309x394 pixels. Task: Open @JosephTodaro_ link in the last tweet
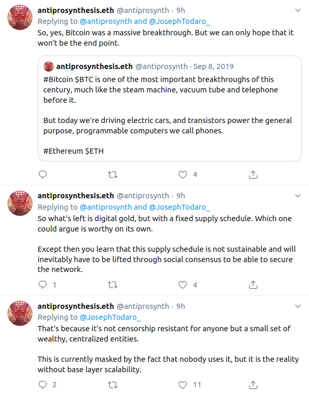tap(110, 317)
